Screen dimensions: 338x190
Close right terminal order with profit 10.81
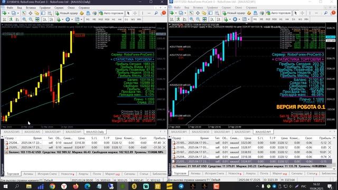tap(330, 152)
